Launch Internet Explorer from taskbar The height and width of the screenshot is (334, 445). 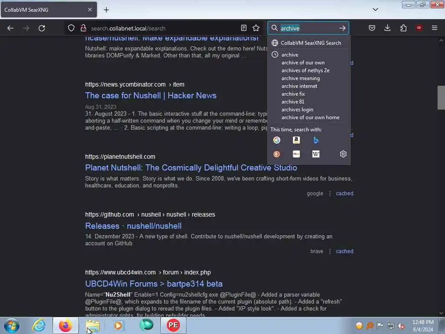39,325
